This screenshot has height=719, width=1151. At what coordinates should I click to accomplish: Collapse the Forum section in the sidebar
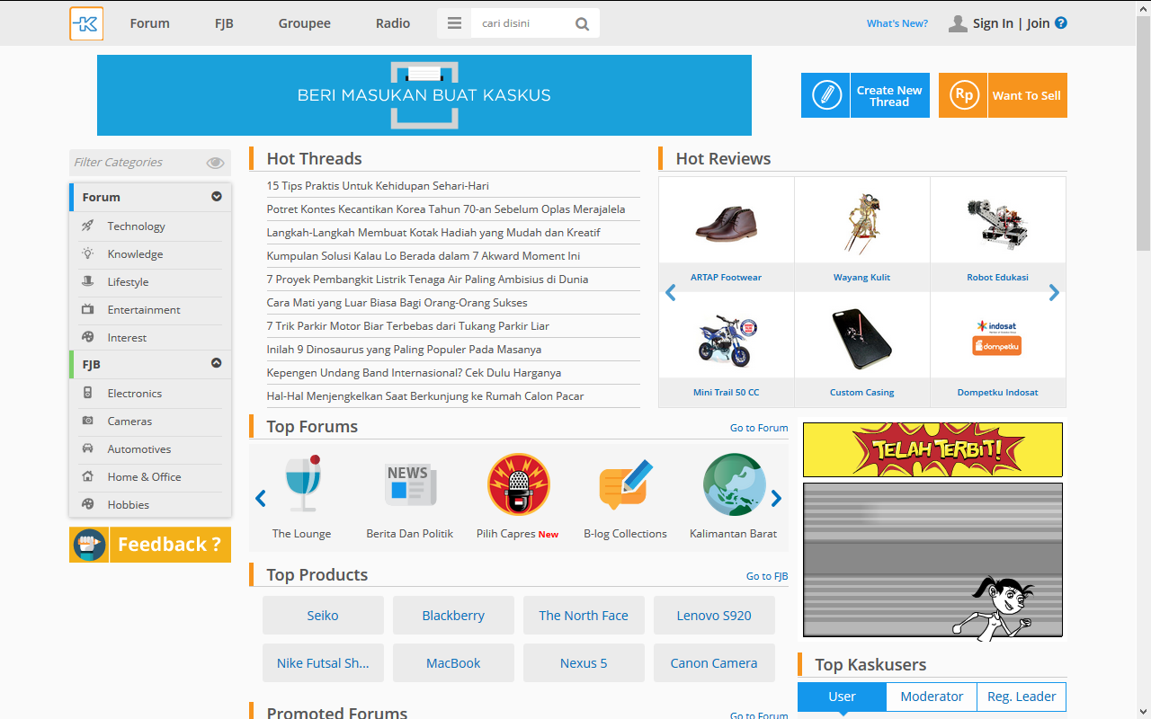(x=217, y=196)
